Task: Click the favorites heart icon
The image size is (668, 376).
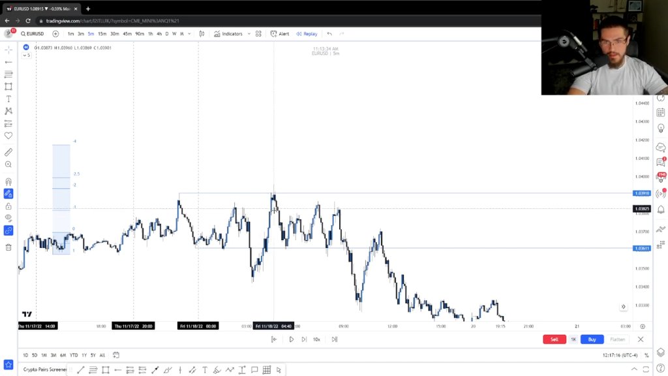Action: tap(8, 136)
